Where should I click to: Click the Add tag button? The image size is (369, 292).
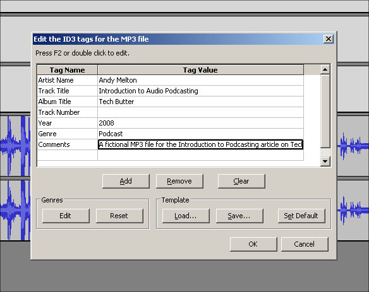[x=126, y=181]
